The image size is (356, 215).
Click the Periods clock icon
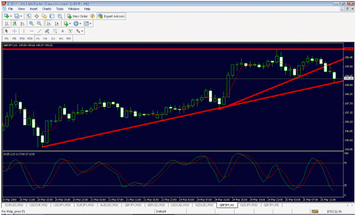76,23
